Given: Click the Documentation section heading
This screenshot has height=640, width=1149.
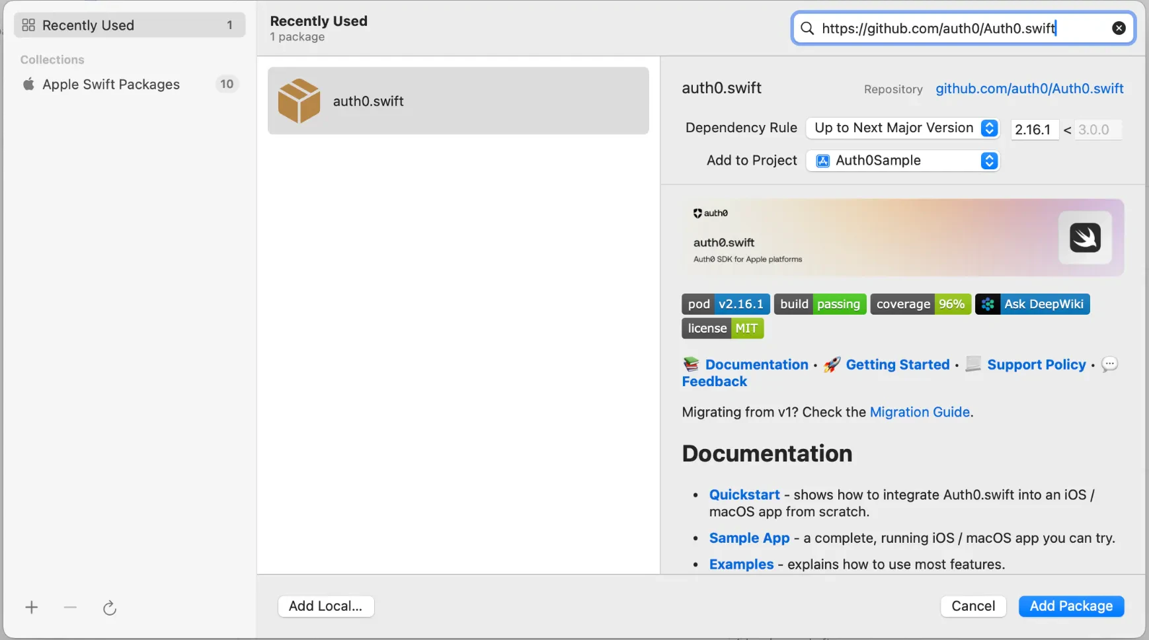Looking at the screenshot, I should [767, 454].
